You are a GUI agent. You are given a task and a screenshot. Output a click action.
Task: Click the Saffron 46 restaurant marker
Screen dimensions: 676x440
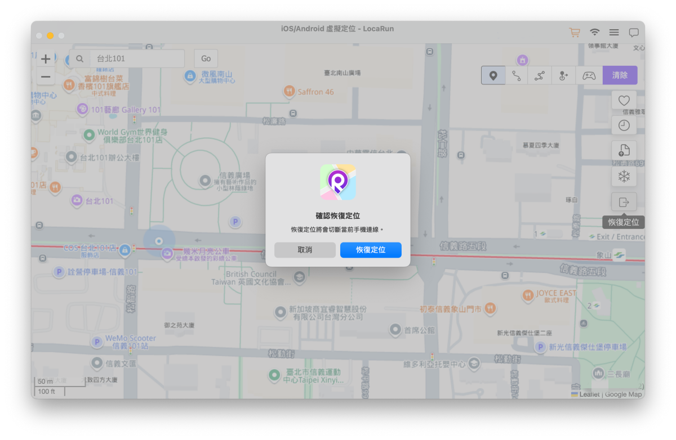[x=289, y=91]
